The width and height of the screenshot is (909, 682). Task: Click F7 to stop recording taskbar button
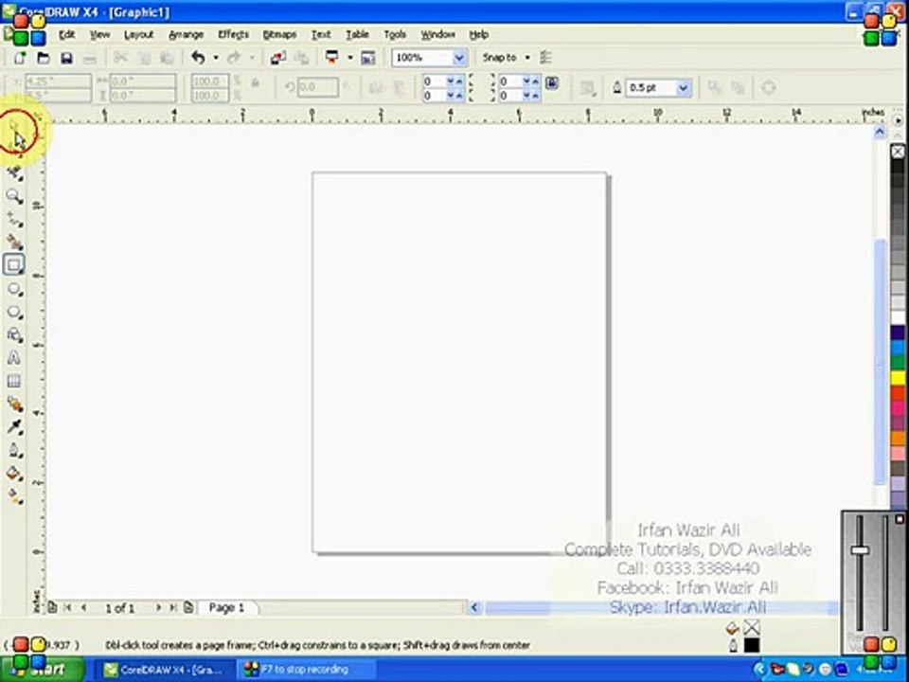point(307,670)
